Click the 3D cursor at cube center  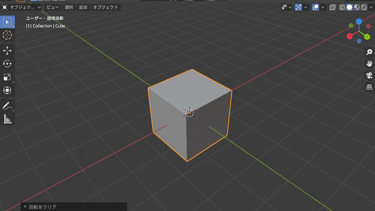(189, 113)
